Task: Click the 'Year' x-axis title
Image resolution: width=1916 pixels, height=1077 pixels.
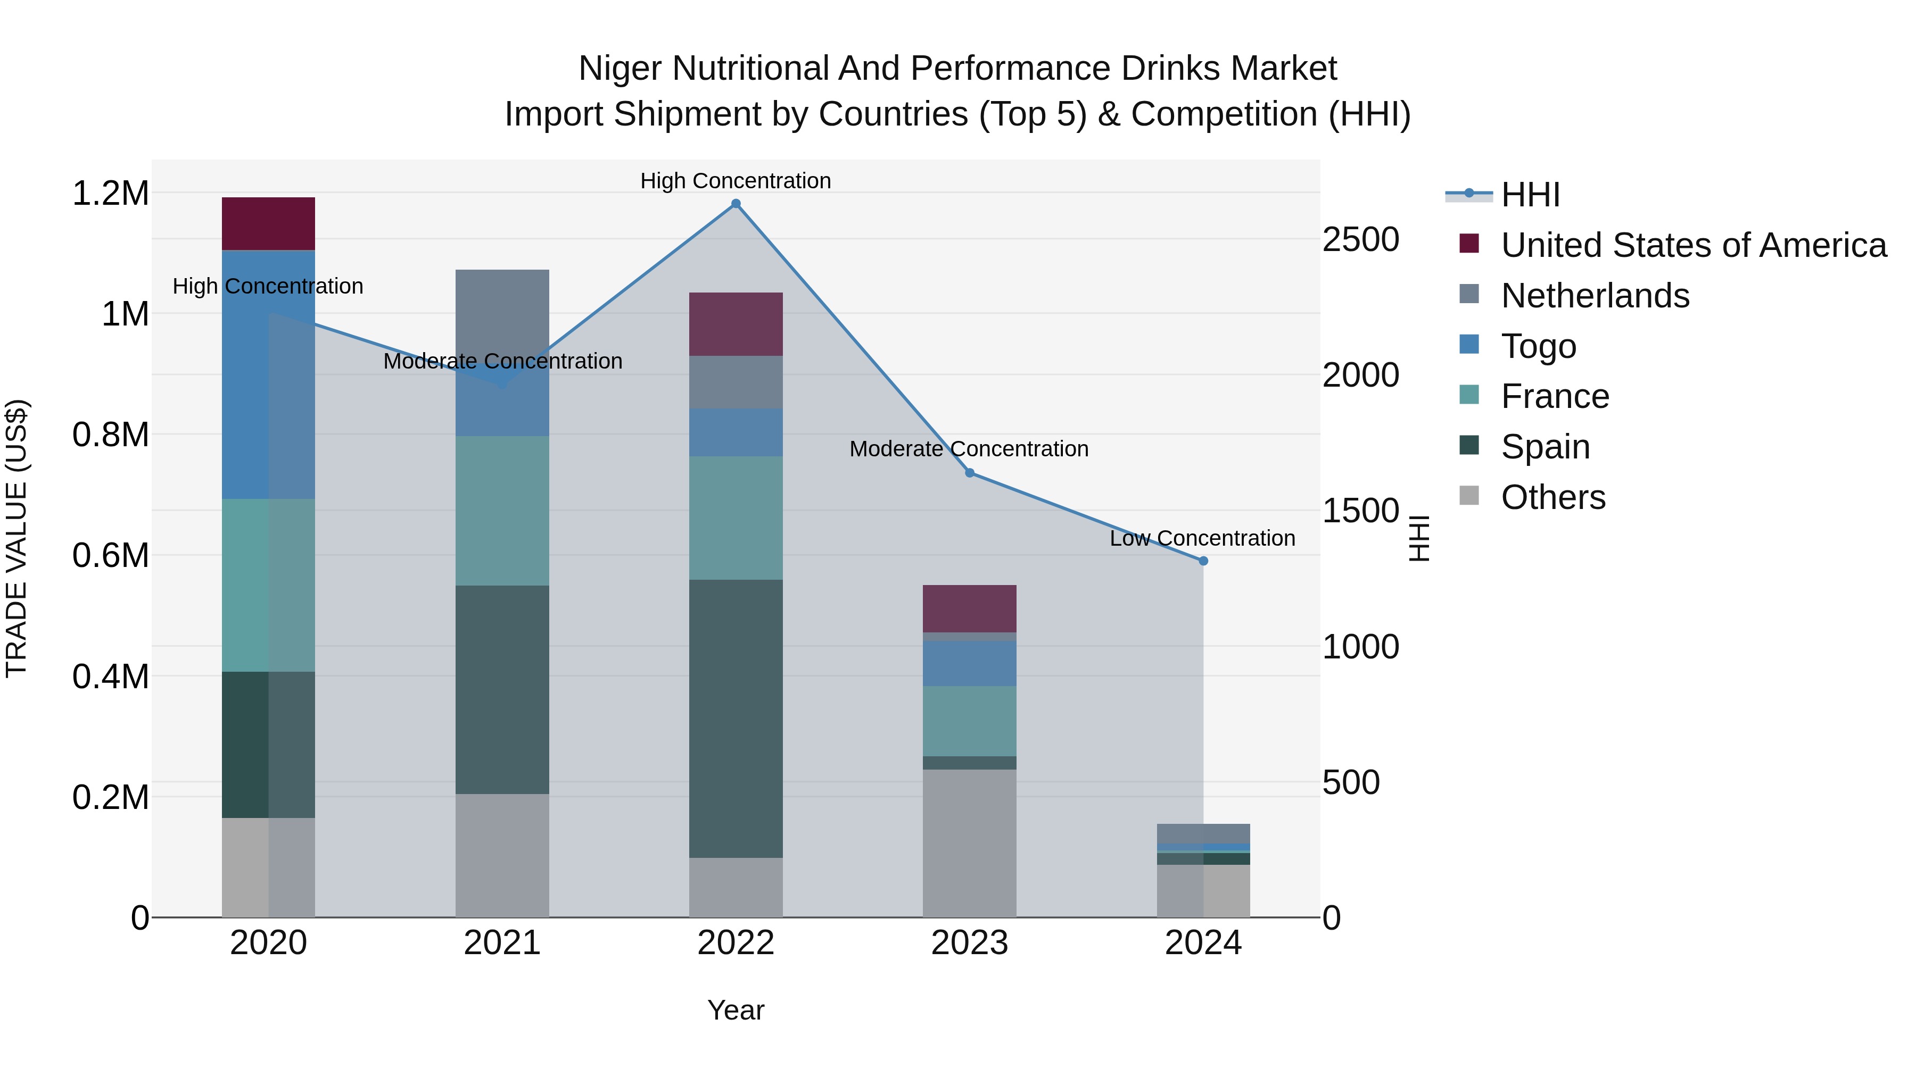Action: pos(736,1011)
